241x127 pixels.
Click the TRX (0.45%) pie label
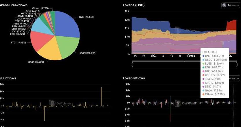pyautogui.click(x=22, y=21)
